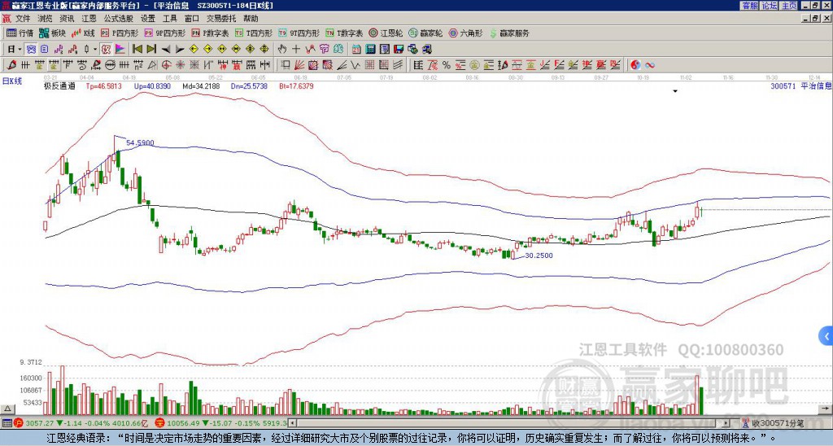Click the blue infinity wave icon
This screenshot has height=446, width=833.
(650, 65)
